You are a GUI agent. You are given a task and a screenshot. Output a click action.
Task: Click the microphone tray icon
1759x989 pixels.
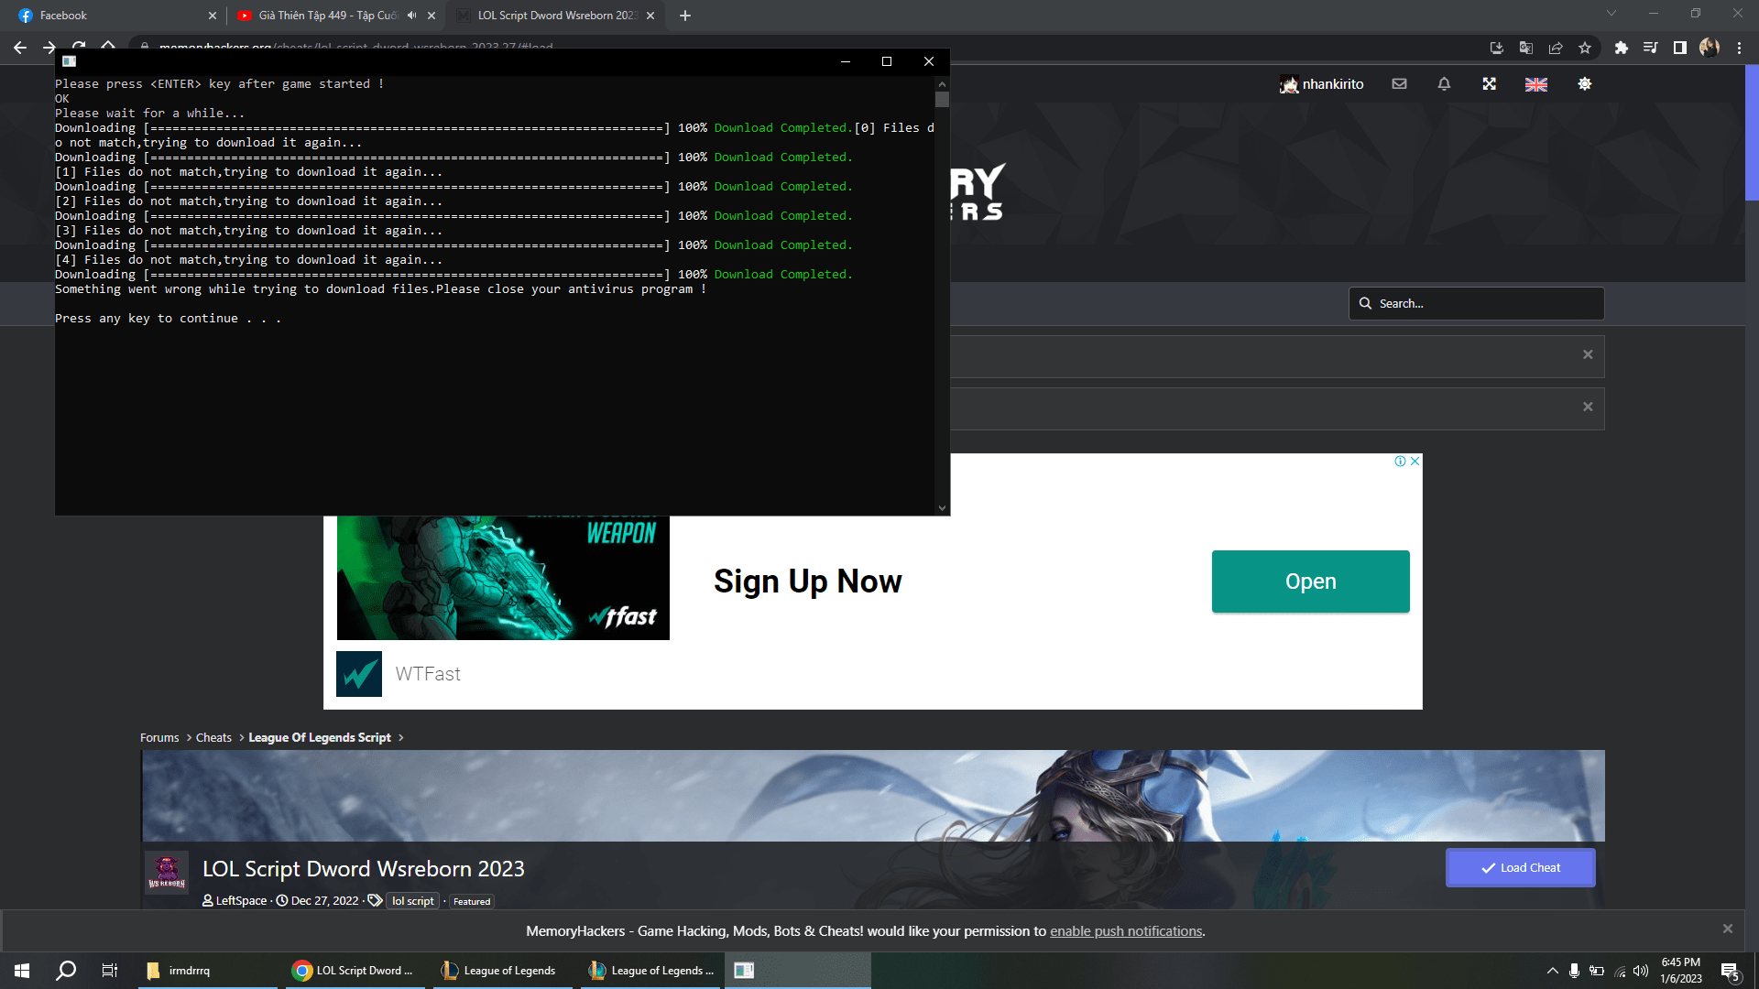click(1574, 971)
